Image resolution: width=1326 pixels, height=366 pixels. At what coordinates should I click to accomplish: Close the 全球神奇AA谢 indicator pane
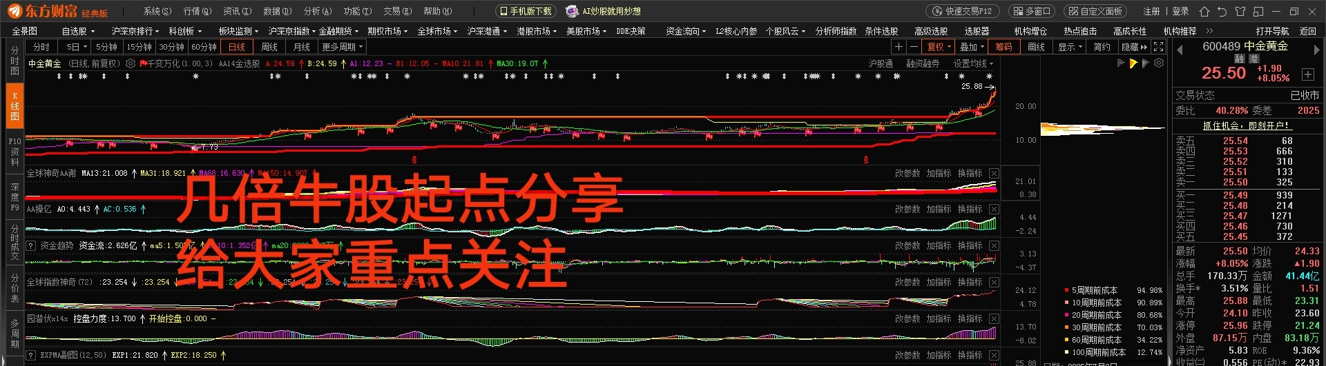[994, 173]
